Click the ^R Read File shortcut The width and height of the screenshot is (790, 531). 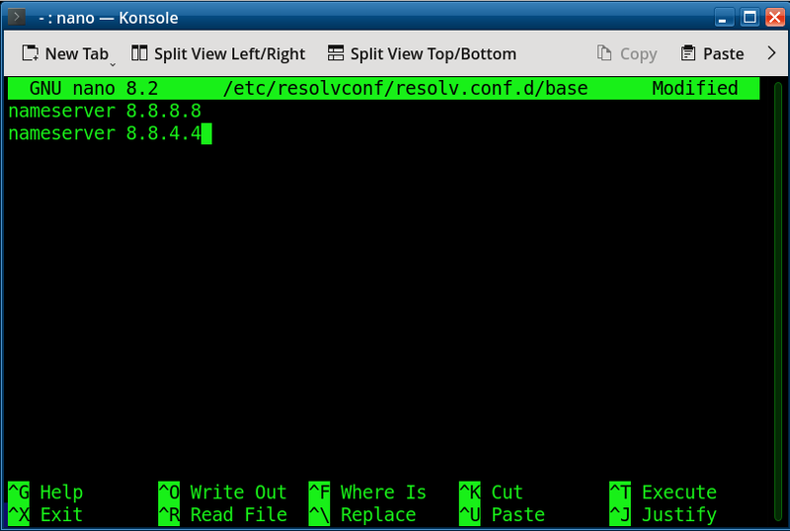point(223,515)
